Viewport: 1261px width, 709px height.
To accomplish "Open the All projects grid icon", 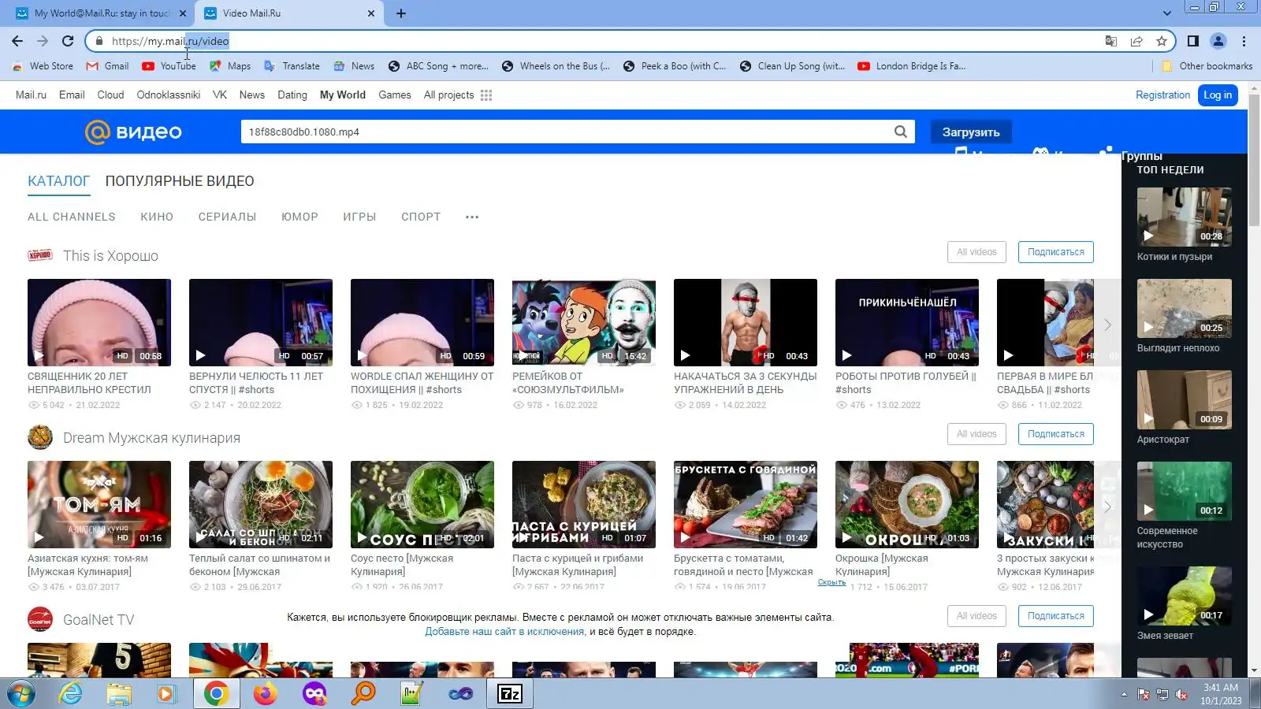I will point(486,95).
